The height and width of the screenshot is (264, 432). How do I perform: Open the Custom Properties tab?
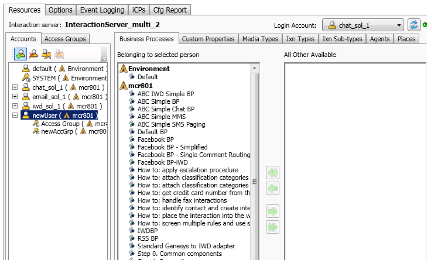click(208, 39)
